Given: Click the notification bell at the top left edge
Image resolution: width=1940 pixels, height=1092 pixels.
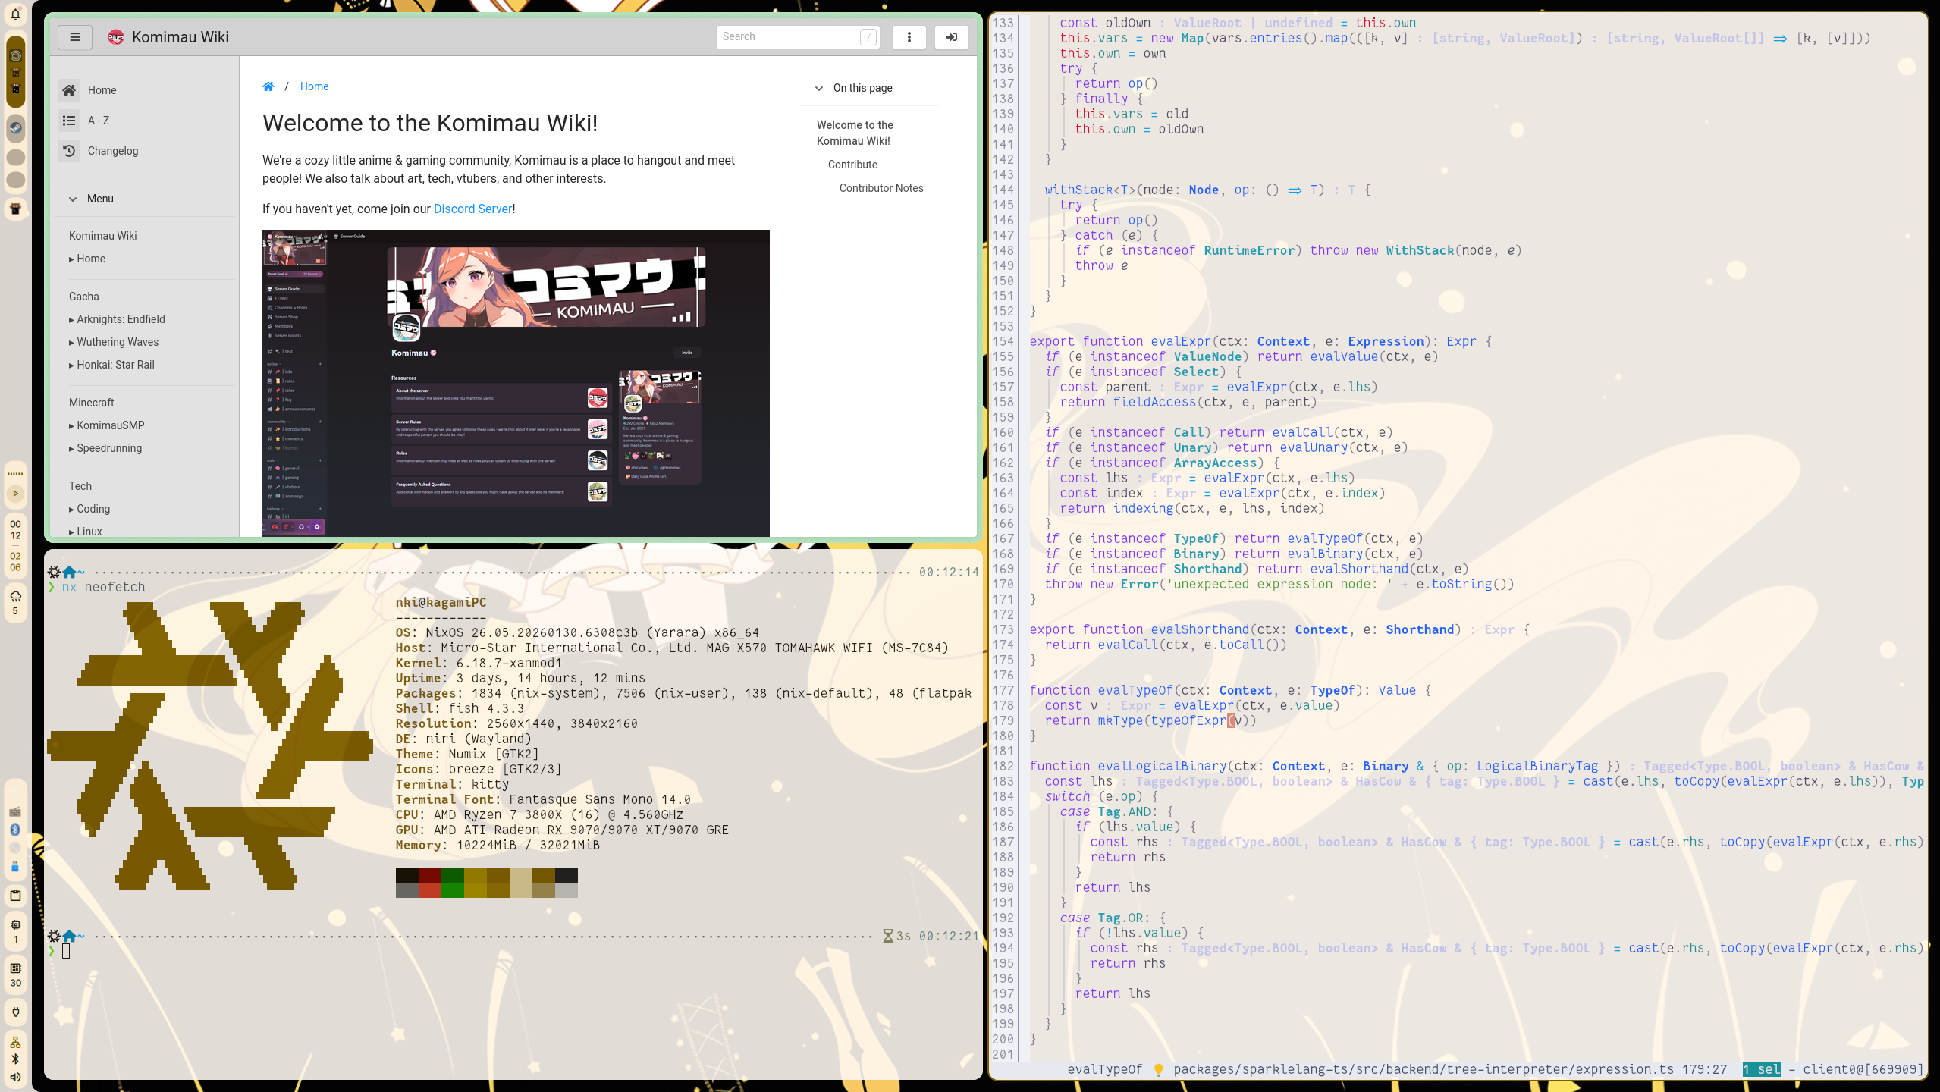Looking at the screenshot, I should [x=15, y=13].
